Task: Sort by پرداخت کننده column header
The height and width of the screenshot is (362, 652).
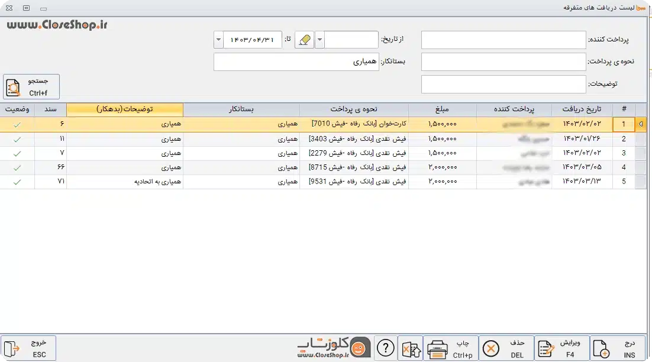Action: (x=514, y=109)
